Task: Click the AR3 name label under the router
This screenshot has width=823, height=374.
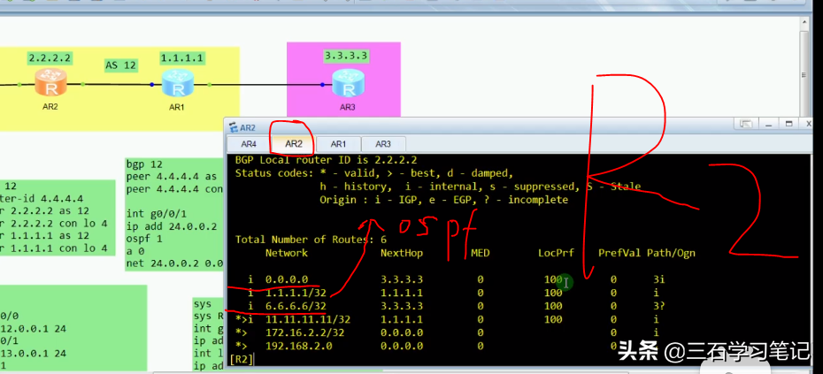Action: click(348, 107)
